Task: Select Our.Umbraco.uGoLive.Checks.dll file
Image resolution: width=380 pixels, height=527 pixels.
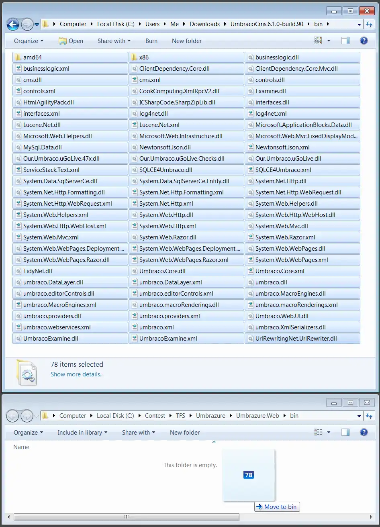Action: tap(186, 159)
